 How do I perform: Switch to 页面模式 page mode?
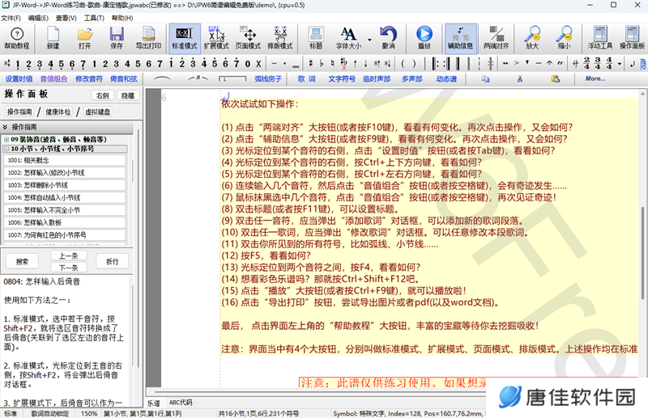point(248,38)
